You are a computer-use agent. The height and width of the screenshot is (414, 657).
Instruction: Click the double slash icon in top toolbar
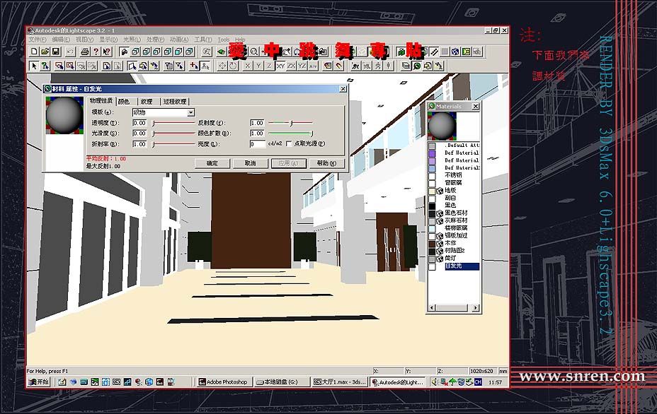point(434,52)
